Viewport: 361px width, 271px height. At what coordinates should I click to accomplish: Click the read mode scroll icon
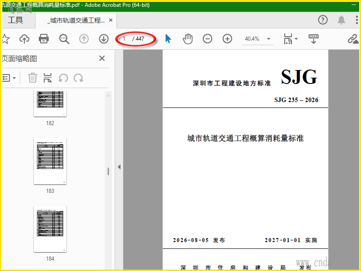313,39
